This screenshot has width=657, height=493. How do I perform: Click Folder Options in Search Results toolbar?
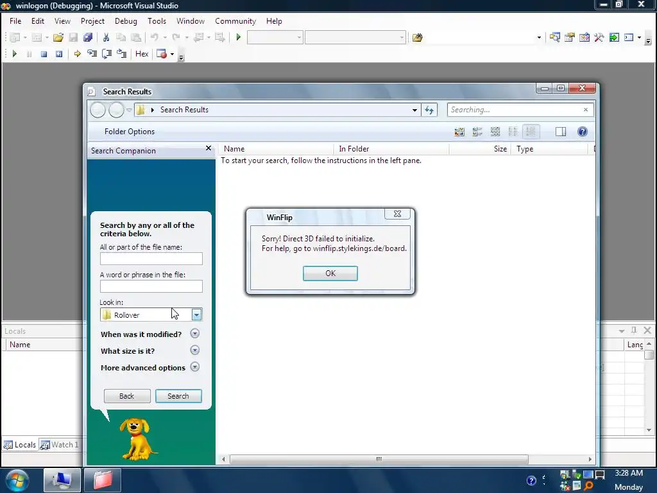[x=130, y=132]
